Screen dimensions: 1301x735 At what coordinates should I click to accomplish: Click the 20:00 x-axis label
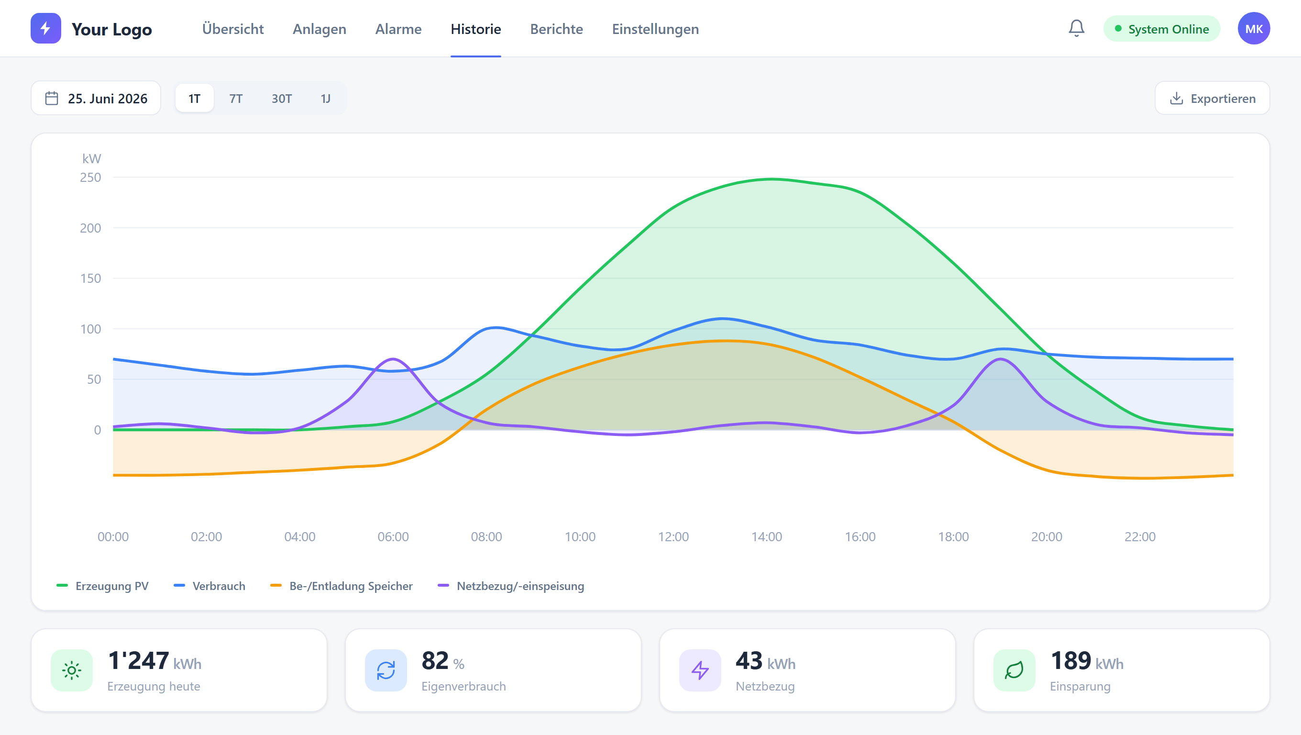click(x=1047, y=536)
